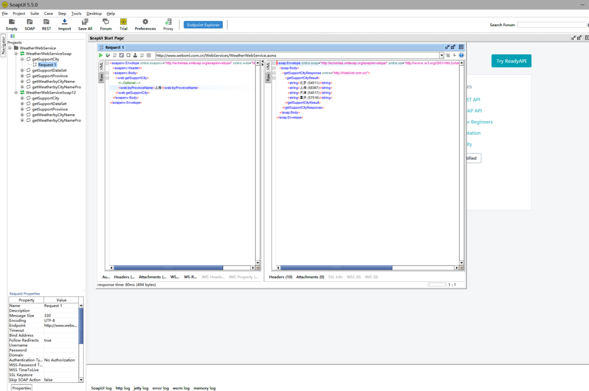Screen dimensions: 589x391
Task: Click the SoapUI logo in the title bar
Action: (x=5, y=5)
